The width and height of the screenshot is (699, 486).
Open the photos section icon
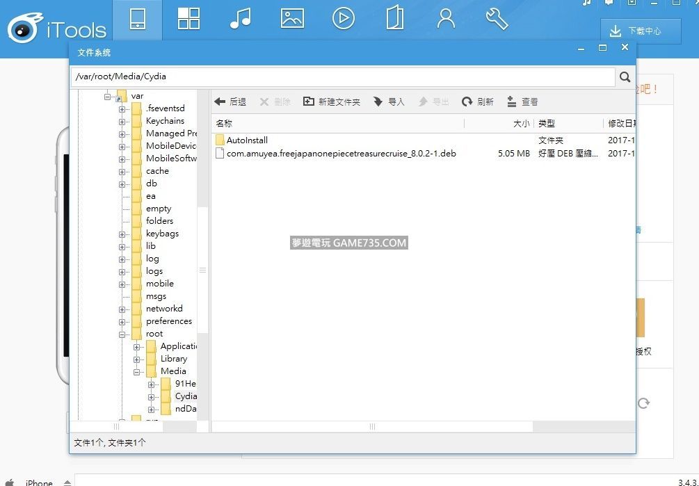[292, 19]
